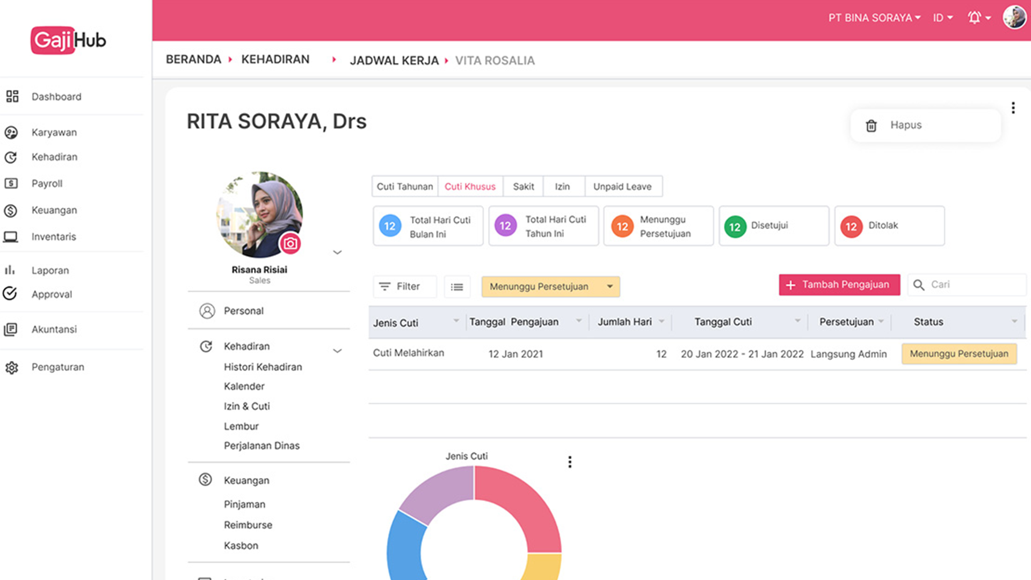Click the trash icon next to Hapus
Screen dimensions: 1031x580
tap(871, 126)
